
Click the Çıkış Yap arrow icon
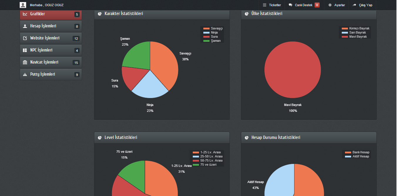tap(355, 5)
